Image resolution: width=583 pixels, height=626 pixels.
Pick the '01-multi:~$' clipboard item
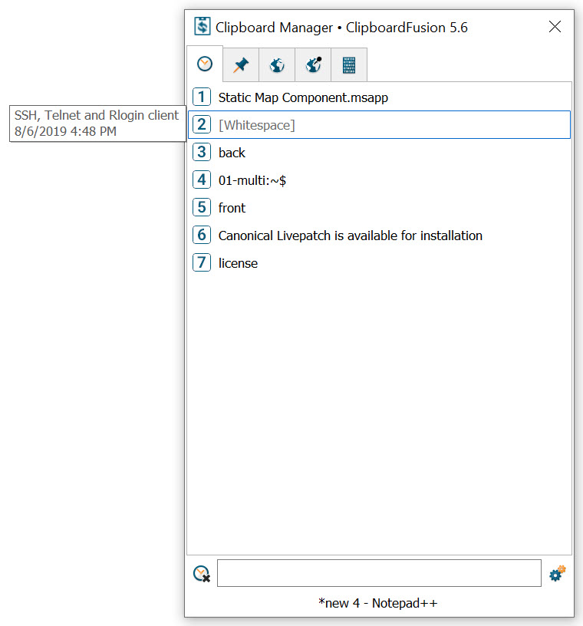252,180
